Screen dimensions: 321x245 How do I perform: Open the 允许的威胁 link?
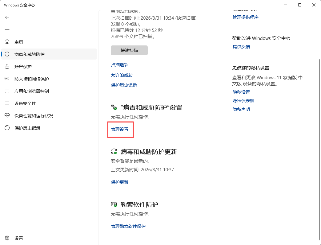pos(122,75)
